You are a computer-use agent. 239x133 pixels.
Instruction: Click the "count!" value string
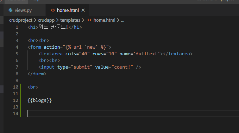coord(122,67)
